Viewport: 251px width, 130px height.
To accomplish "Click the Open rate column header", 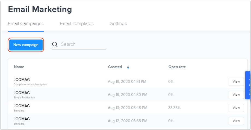I will click(x=177, y=67).
